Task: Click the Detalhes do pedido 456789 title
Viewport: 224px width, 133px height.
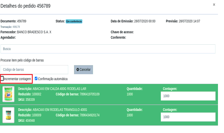Action: point(25,6)
